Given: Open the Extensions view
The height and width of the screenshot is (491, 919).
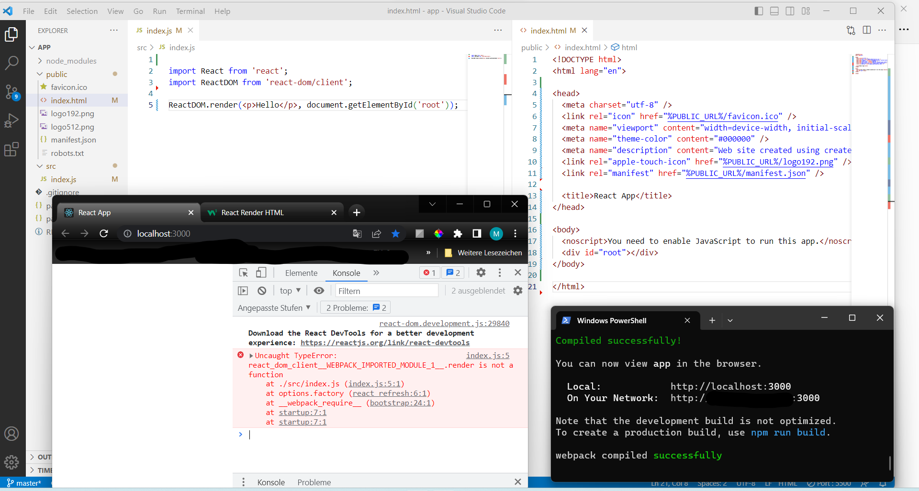Looking at the screenshot, I should [11, 149].
